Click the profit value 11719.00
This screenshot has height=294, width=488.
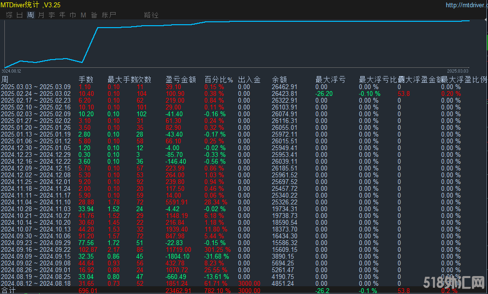pos(178,250)
